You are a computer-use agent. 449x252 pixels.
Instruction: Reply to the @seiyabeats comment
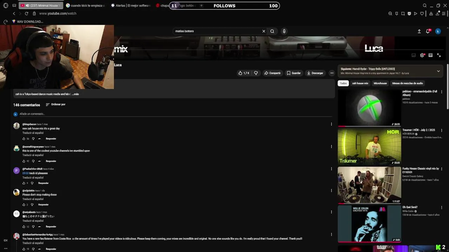click(x=51, y=226)
